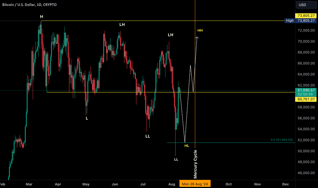Click the LH label above late July peak
Screen dimensions: 318x188
171,35
